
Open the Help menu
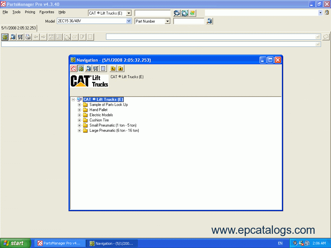(x=62, y=12)
